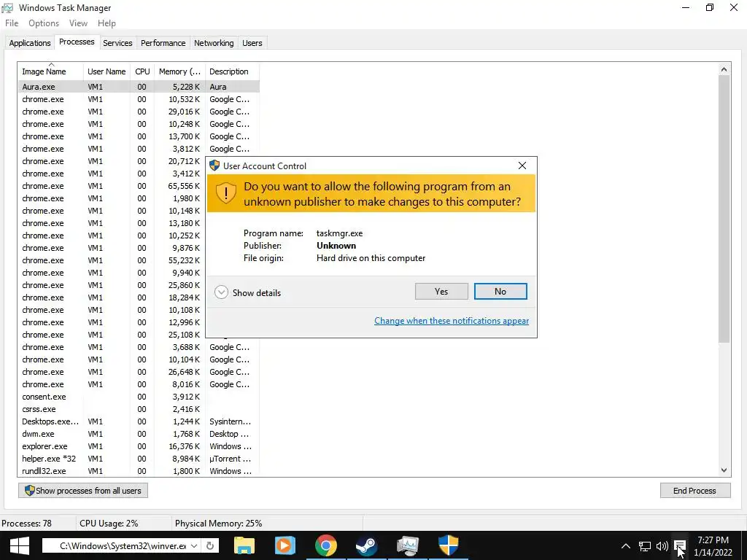Select the explorer.exe process

[x=139, y=446]
